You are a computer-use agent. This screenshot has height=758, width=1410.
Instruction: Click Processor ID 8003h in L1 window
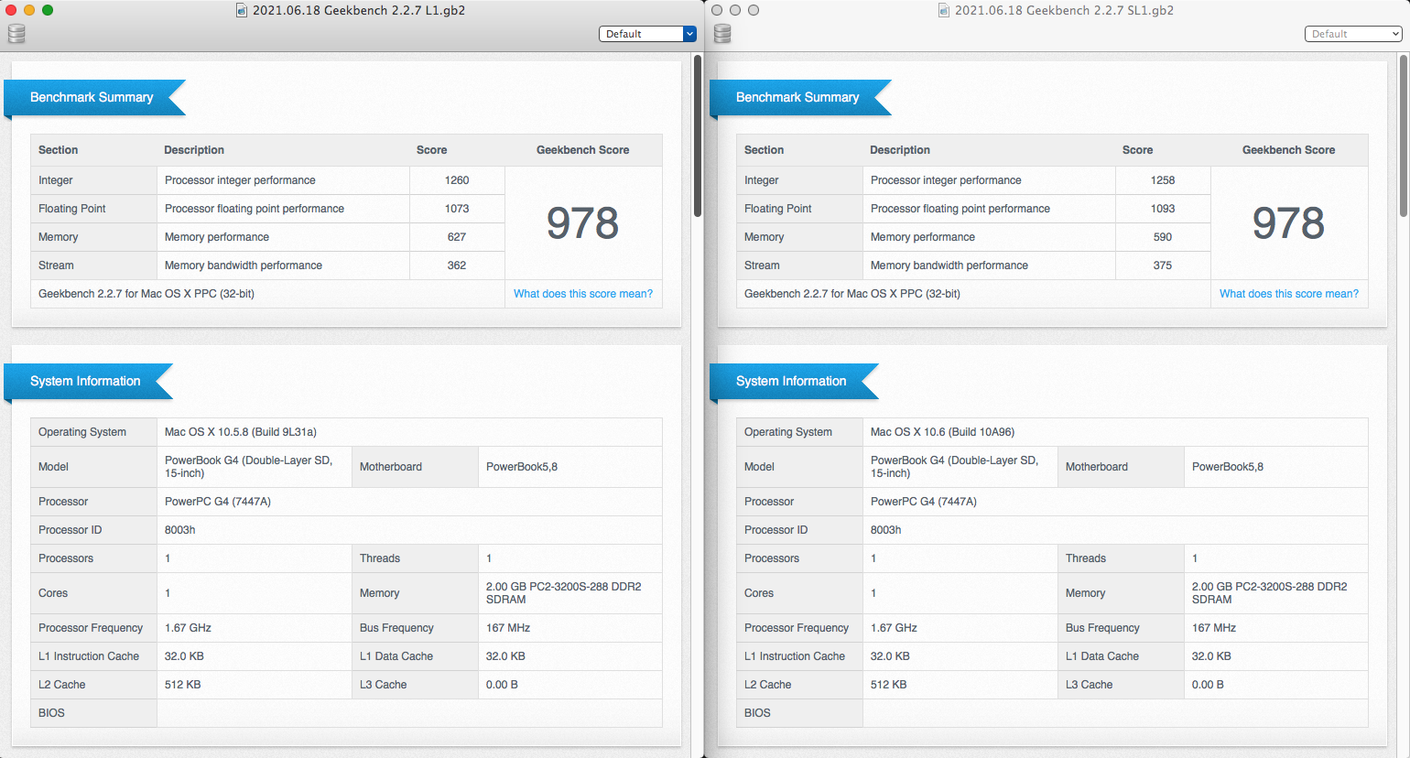click(x=180, y=530)
